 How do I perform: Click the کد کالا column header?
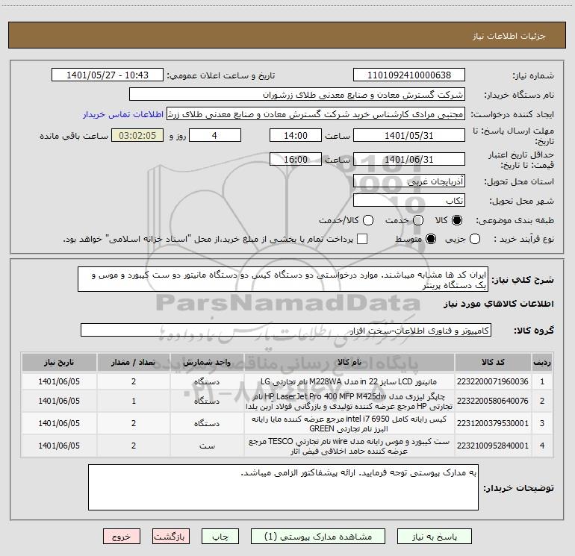pos(493,362)
